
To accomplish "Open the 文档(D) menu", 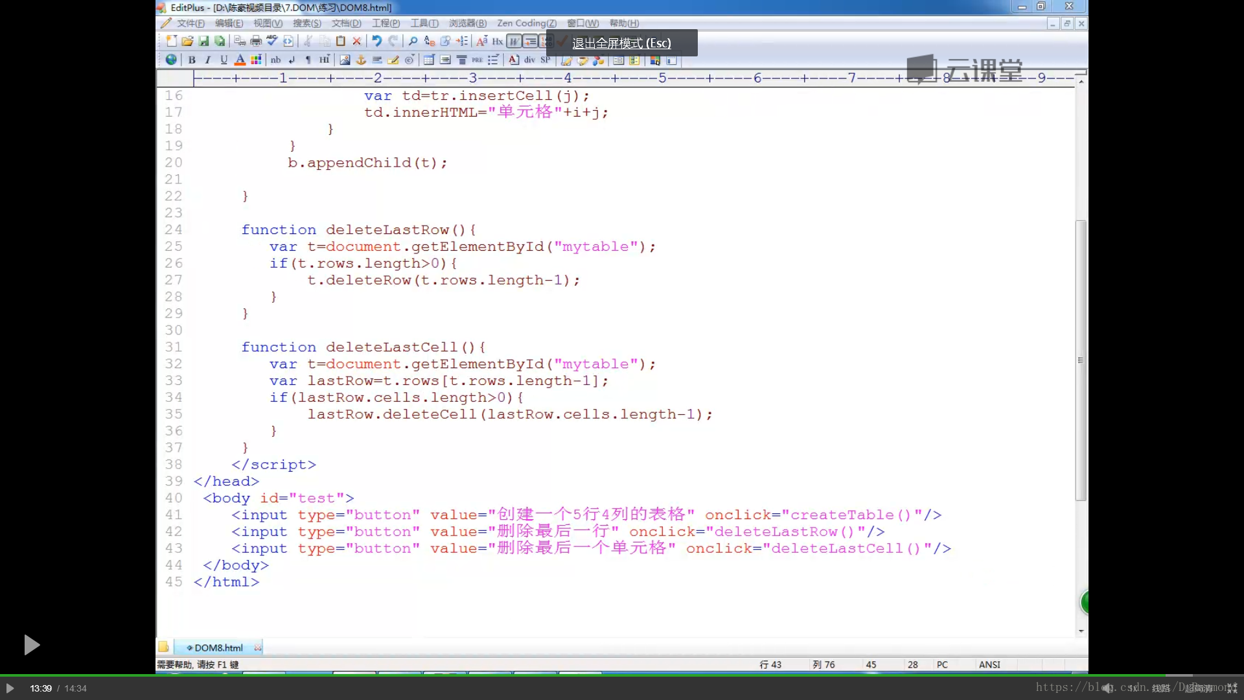I will click(x=347, y=23).
